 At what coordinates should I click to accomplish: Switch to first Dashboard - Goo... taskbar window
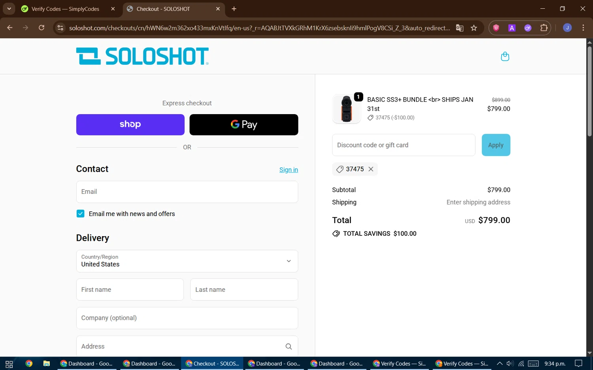tap(87, 364)
